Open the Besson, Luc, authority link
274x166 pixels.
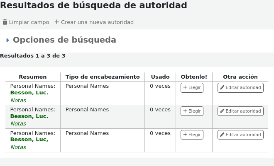click(29, 140)
